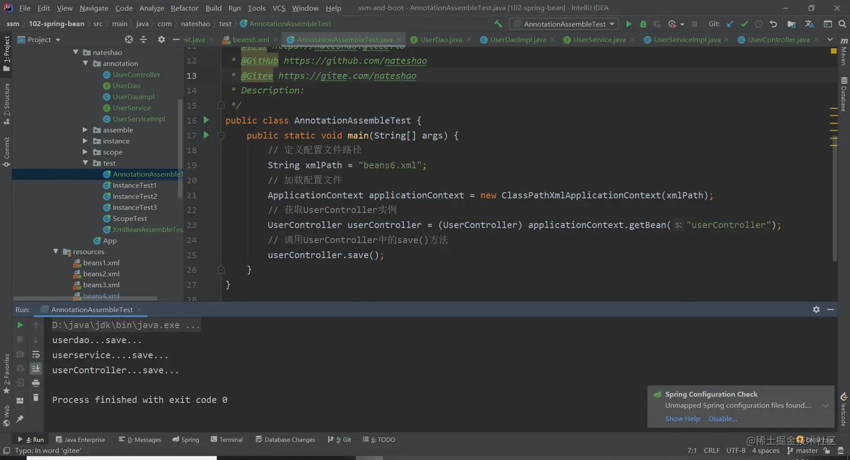Click Show Help in Spring notification
Screen dimensions: 850x460
click(x=682, y=418)
